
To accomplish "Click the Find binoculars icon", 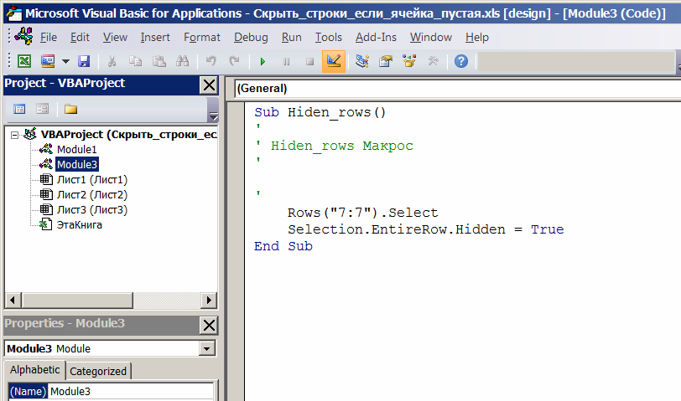I will coord(183,61).
